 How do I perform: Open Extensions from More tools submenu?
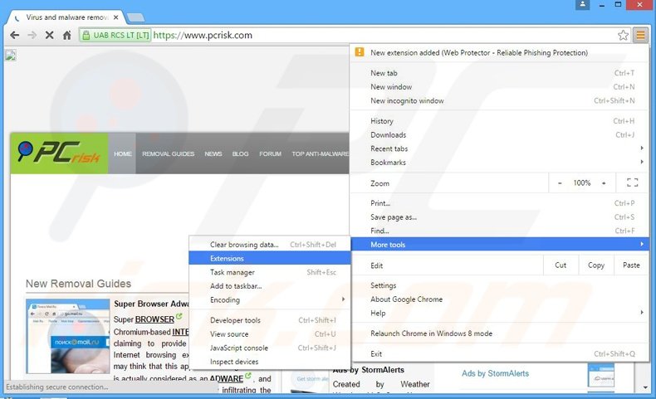pyautogui.click(x=270, y=258)
